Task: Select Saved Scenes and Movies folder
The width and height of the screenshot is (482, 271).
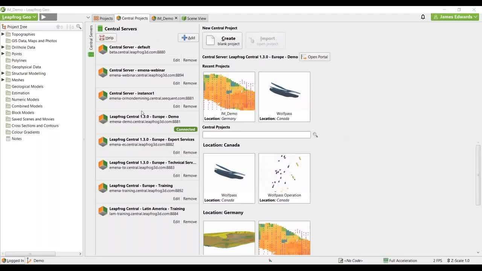Action: pyautogui.click(x=30, y=119)
